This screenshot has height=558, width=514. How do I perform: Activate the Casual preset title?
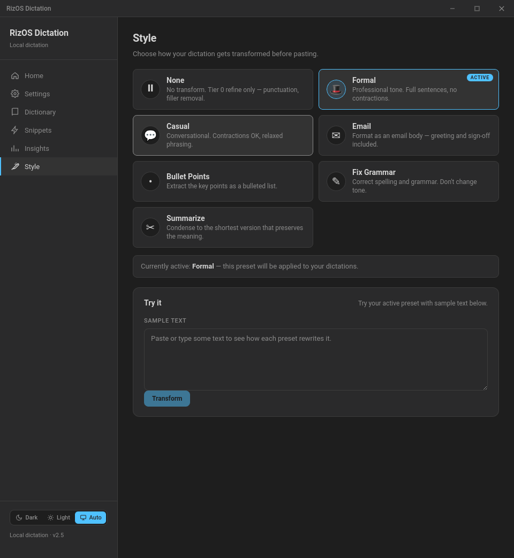point(178,126)
